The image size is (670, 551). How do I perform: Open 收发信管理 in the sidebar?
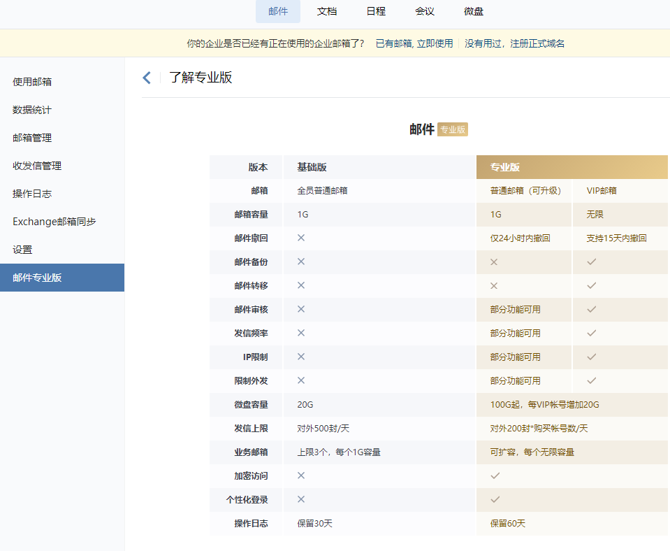[x=37, y=166]
